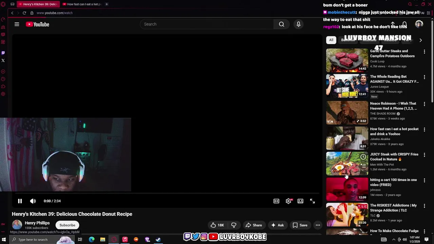Open options for RISKIEST Addictions video

coord(424,206)
